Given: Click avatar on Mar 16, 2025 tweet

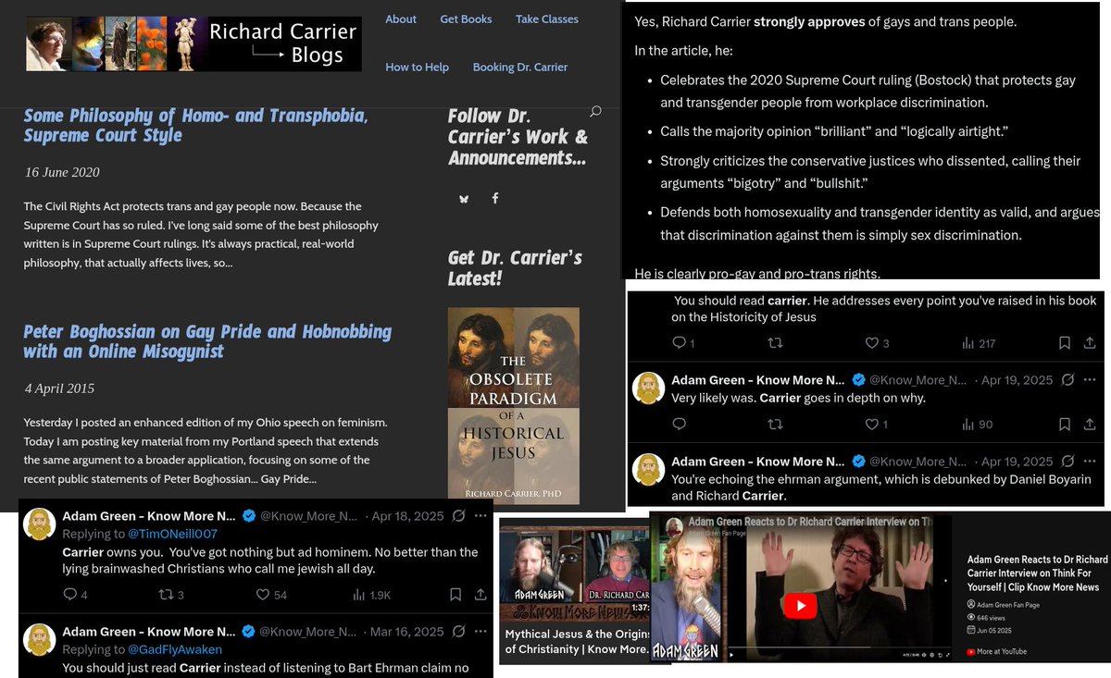Looking at the screenshot, I should coord(39,640).
